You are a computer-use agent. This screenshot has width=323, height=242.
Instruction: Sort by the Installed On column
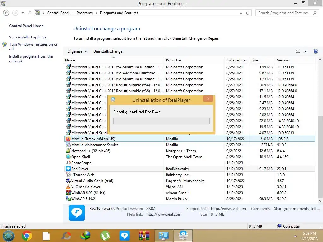point(237,60)
